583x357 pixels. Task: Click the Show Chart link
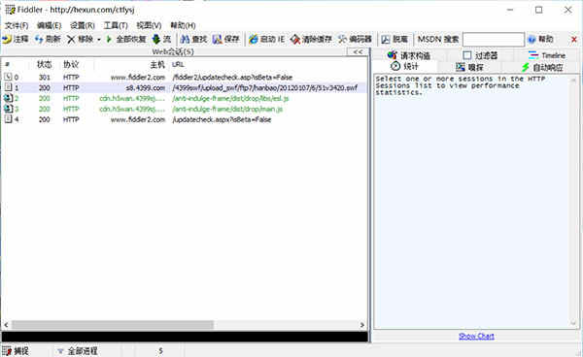click(x=476, y=337)
